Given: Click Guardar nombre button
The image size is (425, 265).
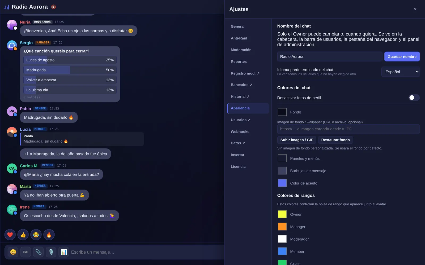Looking at the screenshot, I should (x=402, y=57).
